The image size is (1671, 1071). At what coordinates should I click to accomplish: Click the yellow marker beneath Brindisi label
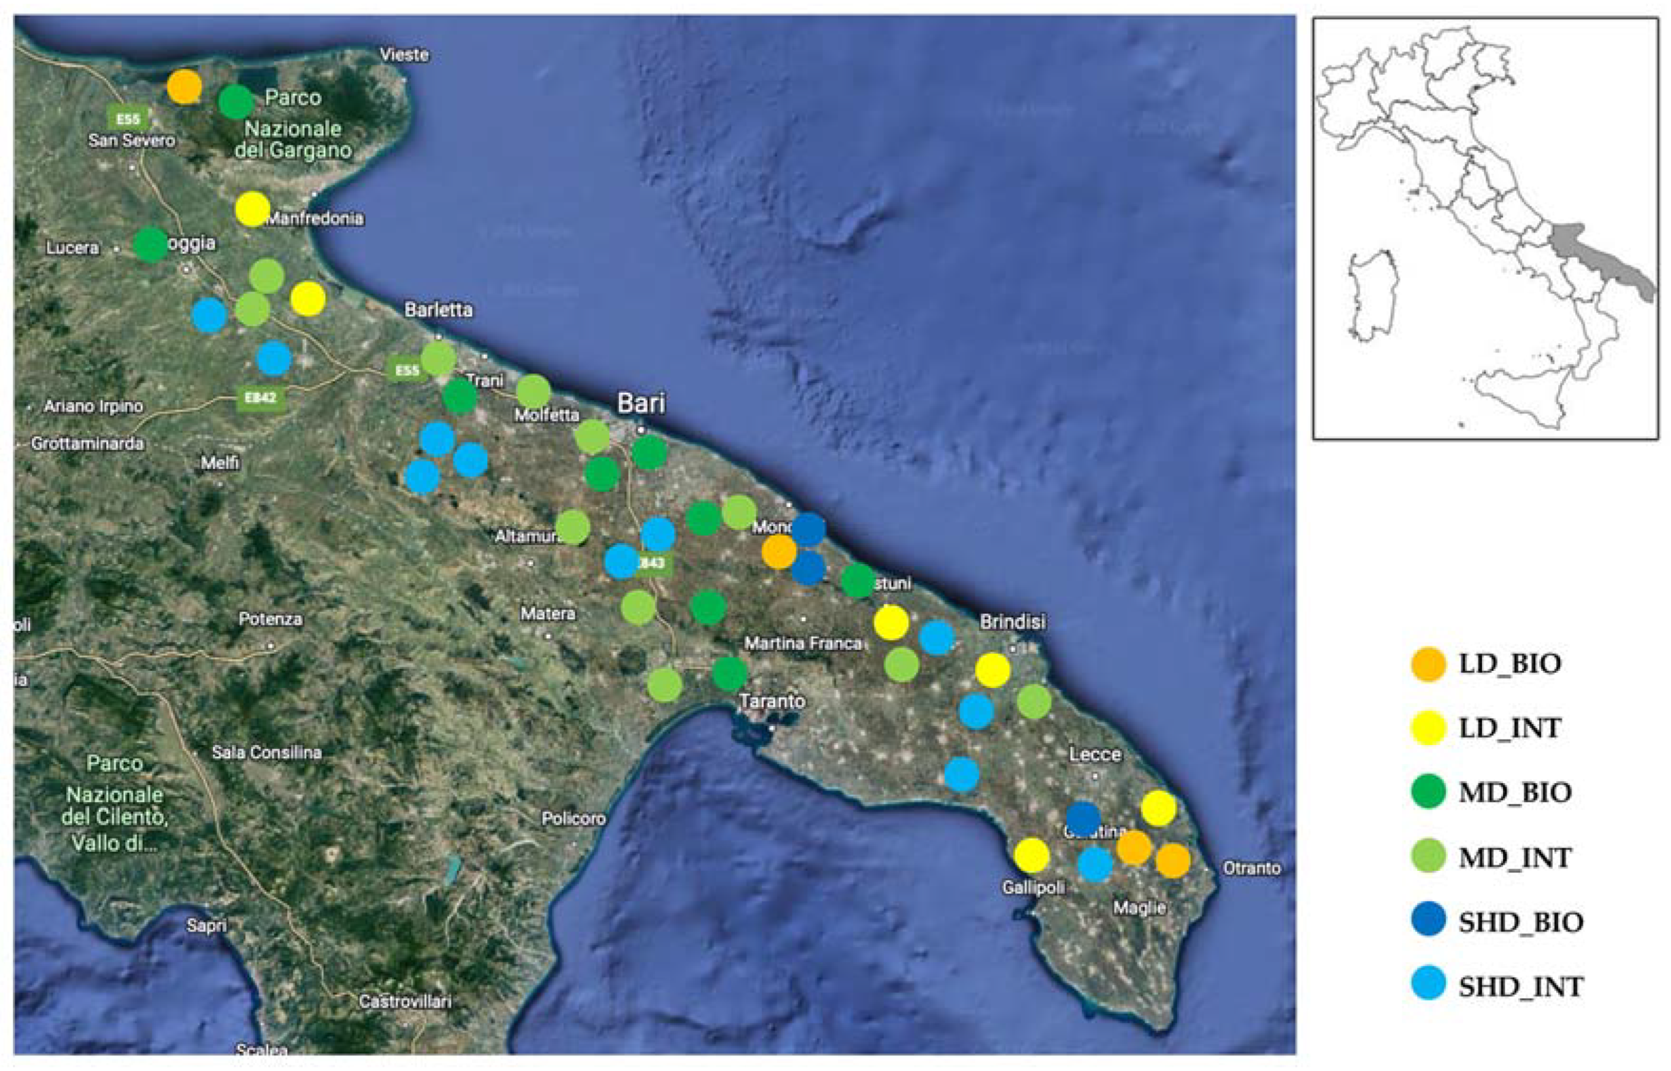pos(992,670)
